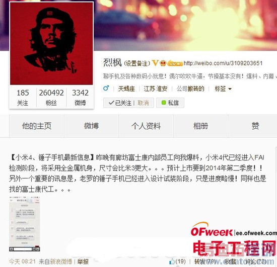Screen dimensions: 277x267
Task: Click 设置备注 to set a remark
Action: coord(137,63)
